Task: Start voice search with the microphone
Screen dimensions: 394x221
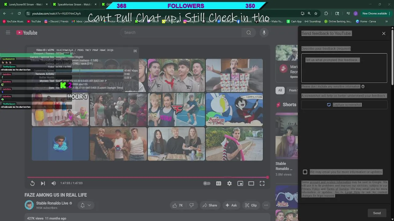Action: [264, 33]
